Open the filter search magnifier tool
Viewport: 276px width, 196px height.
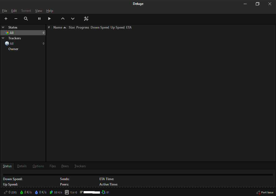coord(26,19)
